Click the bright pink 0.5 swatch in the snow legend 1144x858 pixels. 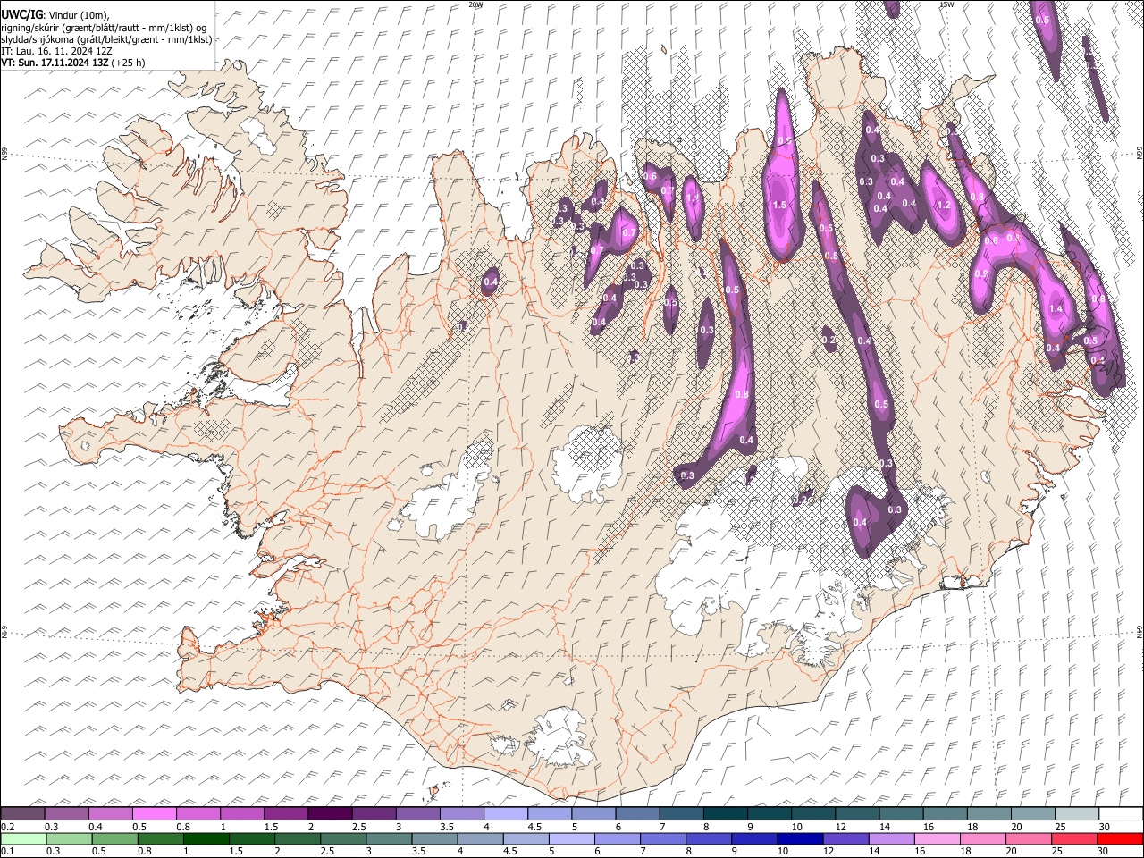[154, 813]
